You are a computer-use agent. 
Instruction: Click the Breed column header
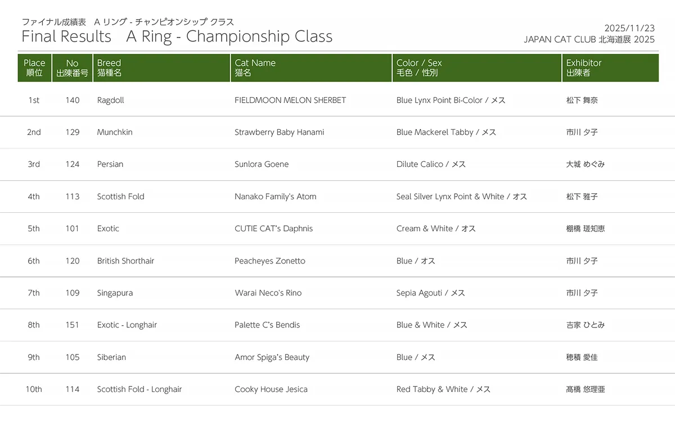[x=109, y=68]
